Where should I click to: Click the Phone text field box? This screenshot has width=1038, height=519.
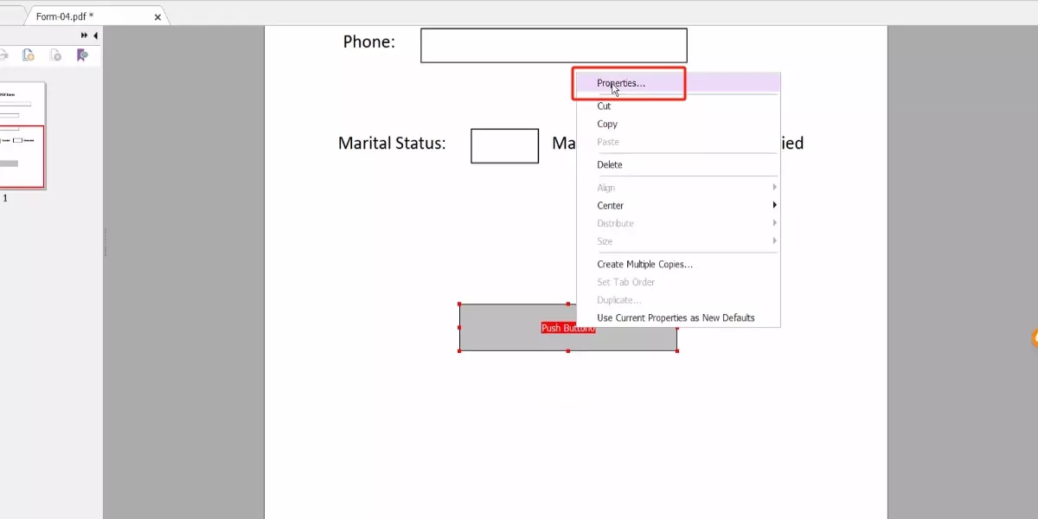tap(554, 44)
